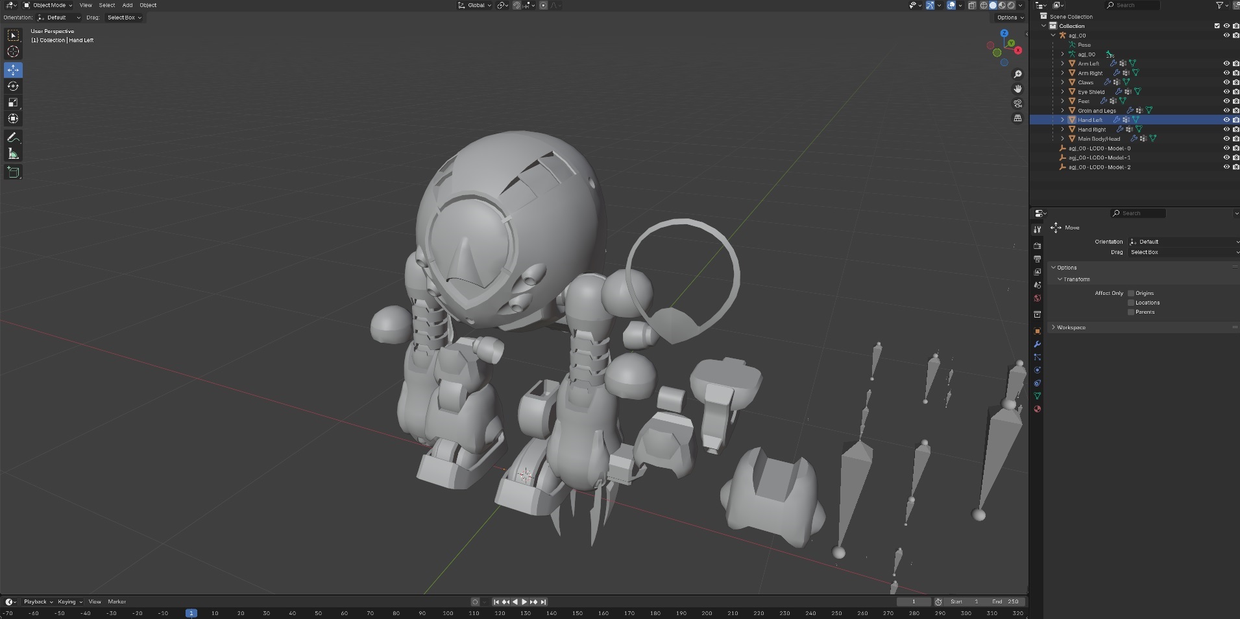Open the Object properties tab
Viewport: 1240px width, 619px height.
[x=1037, y=331]
